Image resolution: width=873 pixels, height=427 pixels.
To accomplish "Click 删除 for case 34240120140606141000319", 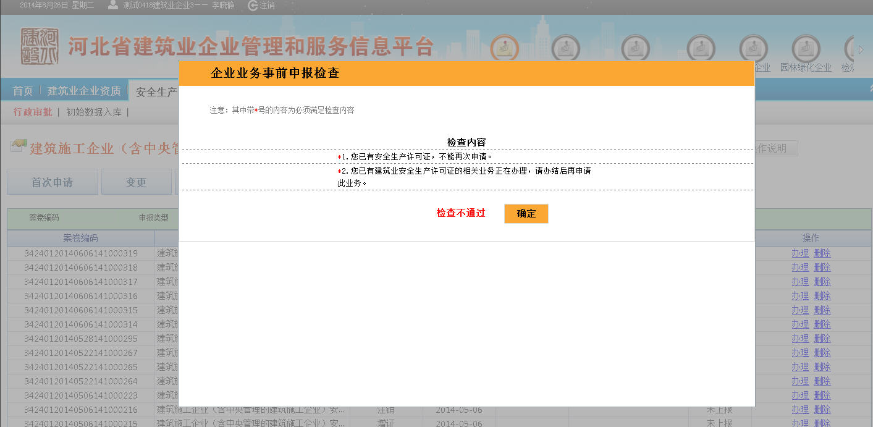I will 822,253.
